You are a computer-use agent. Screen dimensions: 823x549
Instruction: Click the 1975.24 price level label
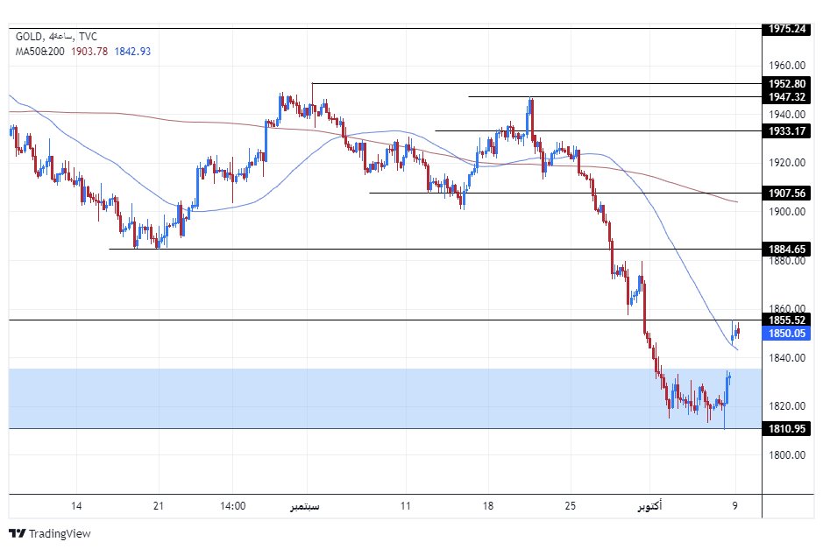pos(787,29)
